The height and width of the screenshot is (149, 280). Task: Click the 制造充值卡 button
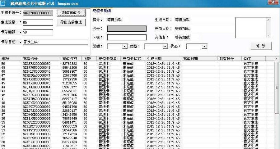(71, 13)
